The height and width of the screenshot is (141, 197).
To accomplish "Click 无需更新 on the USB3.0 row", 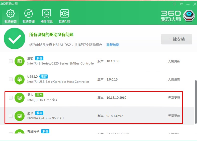I will point(174,79).
